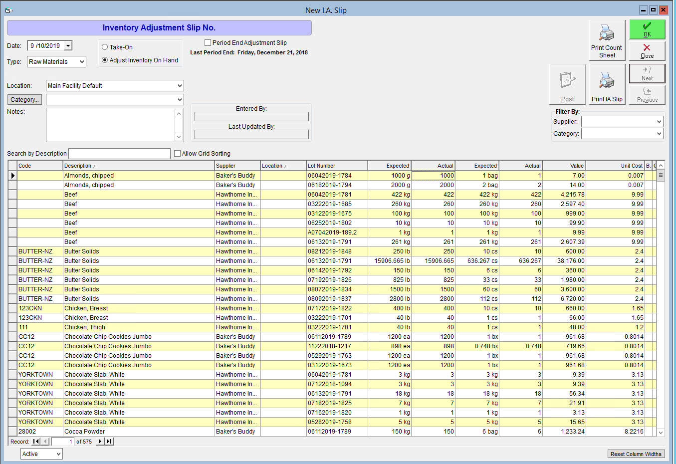The width and height of the screenshot is (676, 464).
Task: Go to previous record navigation arrow
Action: click(45, 442)
